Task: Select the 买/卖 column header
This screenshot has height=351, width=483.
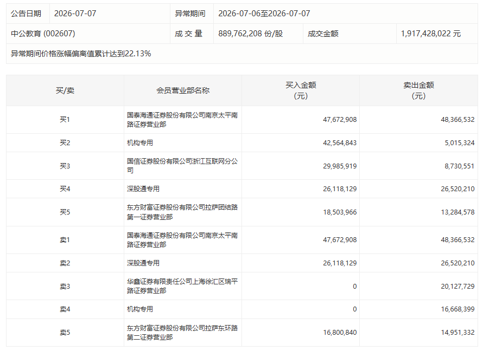Action: pos(65,90)
